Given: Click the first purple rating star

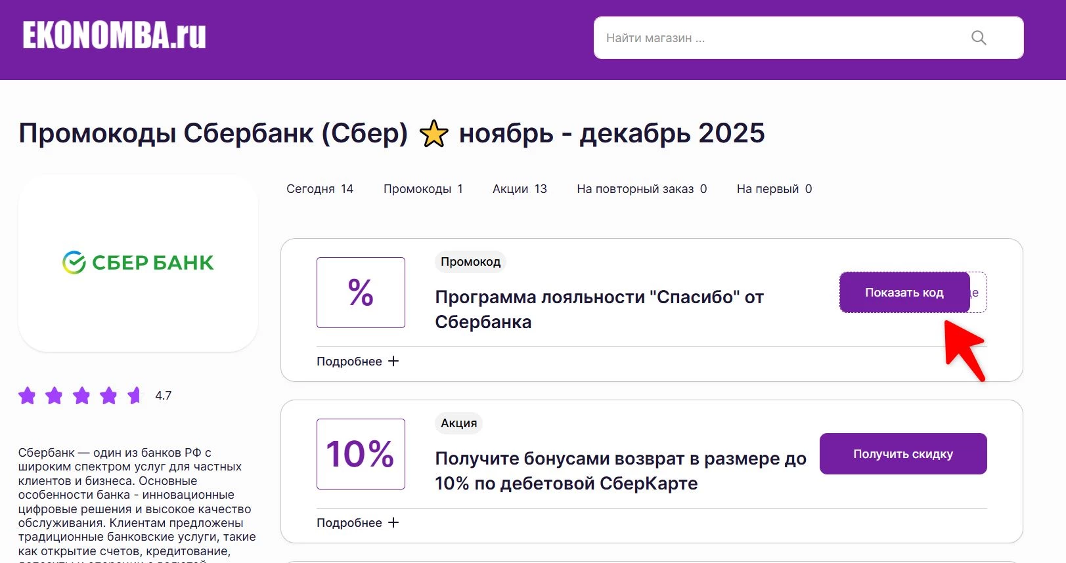Looking at the screenshot, I should click(x=27, y=396).
